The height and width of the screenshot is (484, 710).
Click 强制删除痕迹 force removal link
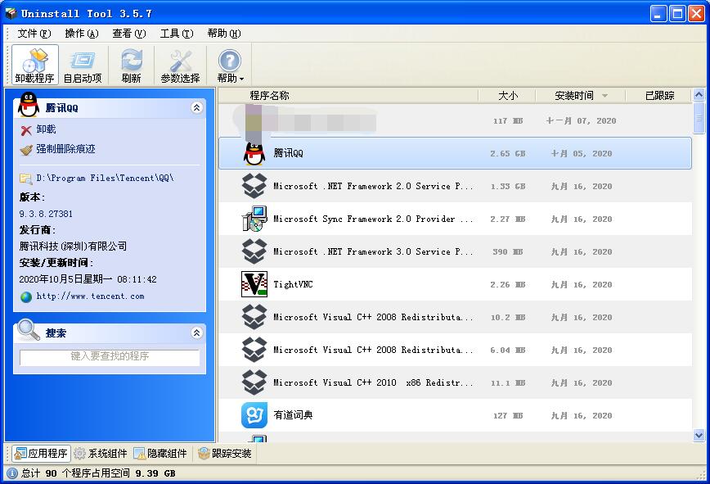pyautogui.click(x=65, y=149)
